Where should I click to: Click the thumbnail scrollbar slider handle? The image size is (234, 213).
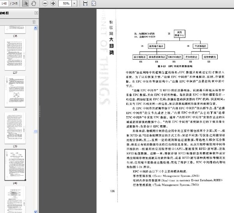(35, 131)
